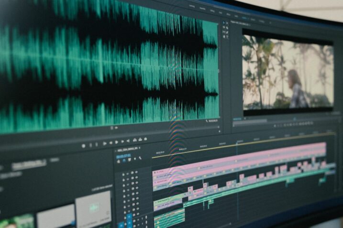Image resolution: width=343 pixels, height=228 pixels.
Task: Click the Program monitor blue timecode
Action: point(237,119)
